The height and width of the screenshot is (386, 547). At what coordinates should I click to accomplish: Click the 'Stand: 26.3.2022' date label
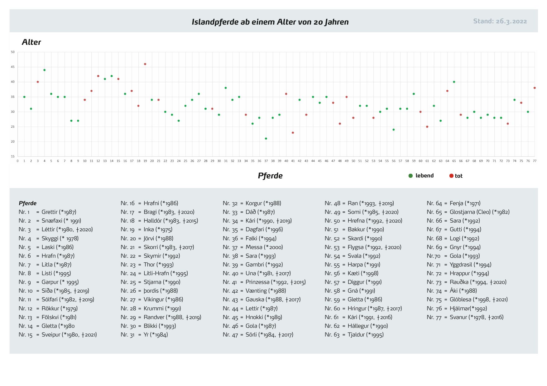click(x=500, y=21)
